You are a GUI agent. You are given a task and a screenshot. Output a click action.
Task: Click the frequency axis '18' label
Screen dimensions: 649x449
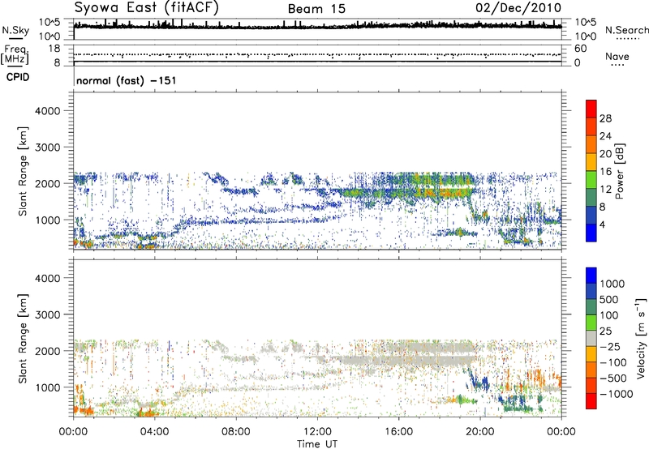coord(54,49)
